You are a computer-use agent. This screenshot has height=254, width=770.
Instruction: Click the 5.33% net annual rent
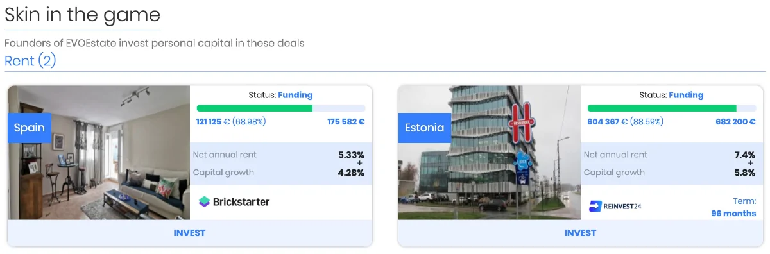(351, 155)
